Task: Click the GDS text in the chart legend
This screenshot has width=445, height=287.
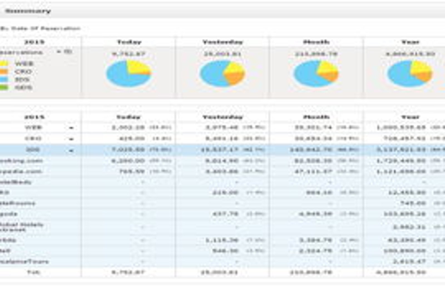Action: point(23,88)
